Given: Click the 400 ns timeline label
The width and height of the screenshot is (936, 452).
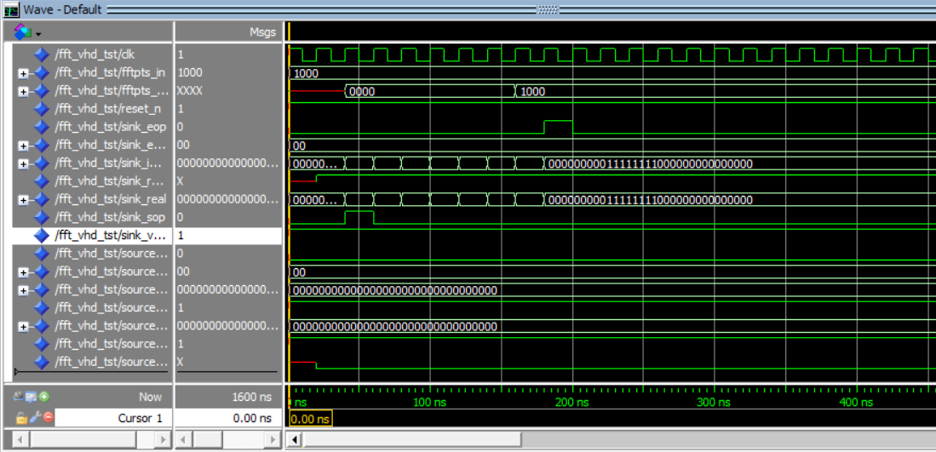Looking at the screenshot, I should click(x=856, y=403).
